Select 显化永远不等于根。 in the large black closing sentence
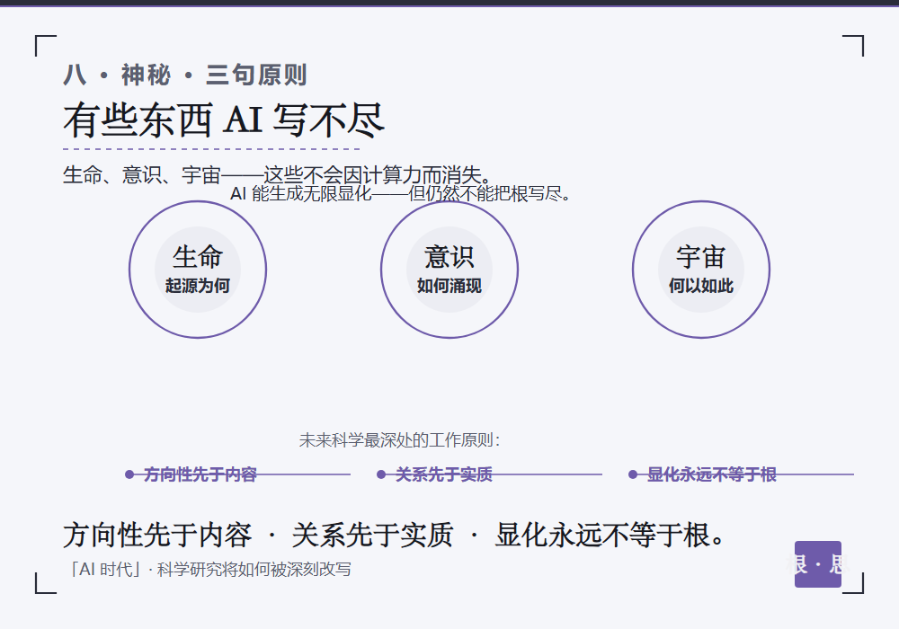899x629 pixels. [x=611, y=535]
